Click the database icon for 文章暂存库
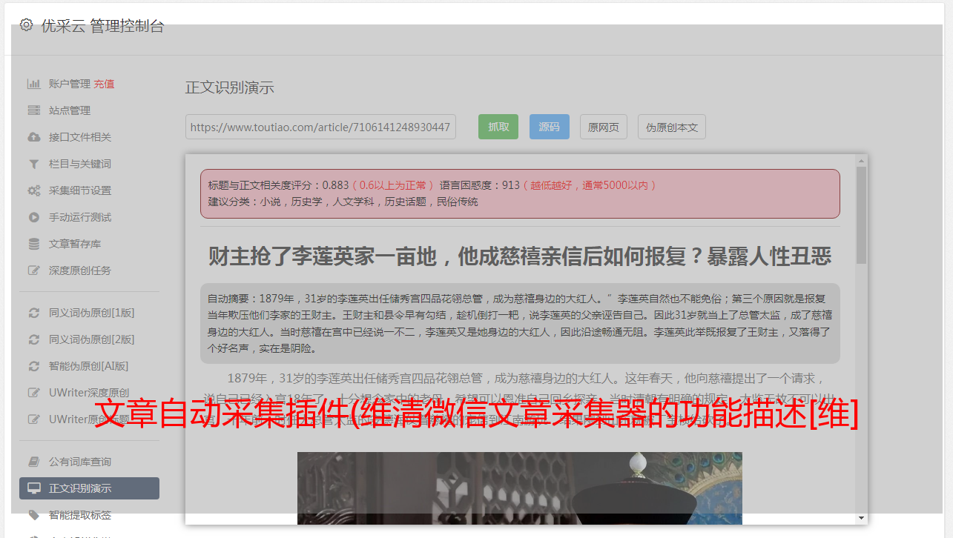Screen dimensions: 953x538 click(33, 244)
